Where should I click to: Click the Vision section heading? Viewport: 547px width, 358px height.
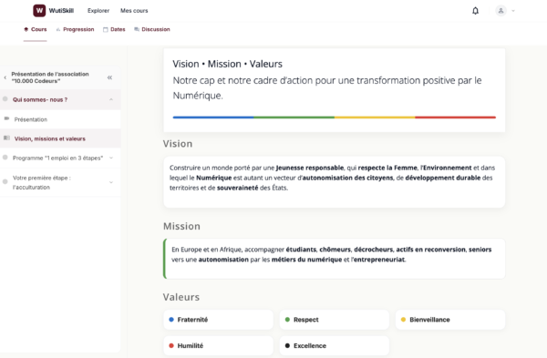178,144
